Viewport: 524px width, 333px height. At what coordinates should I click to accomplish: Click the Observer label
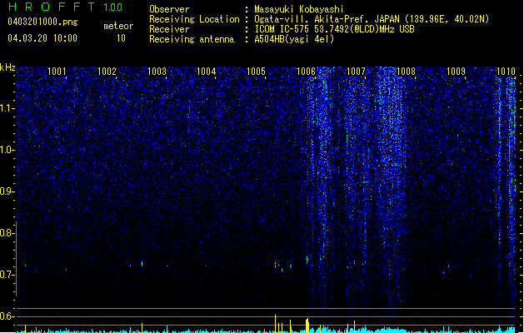(169, 9)
